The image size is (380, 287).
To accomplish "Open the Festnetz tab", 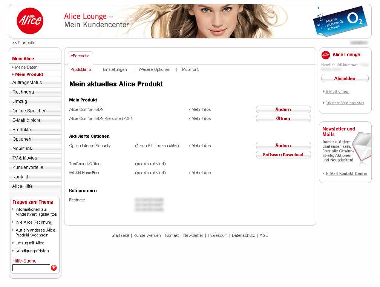I will click(81, 56).
